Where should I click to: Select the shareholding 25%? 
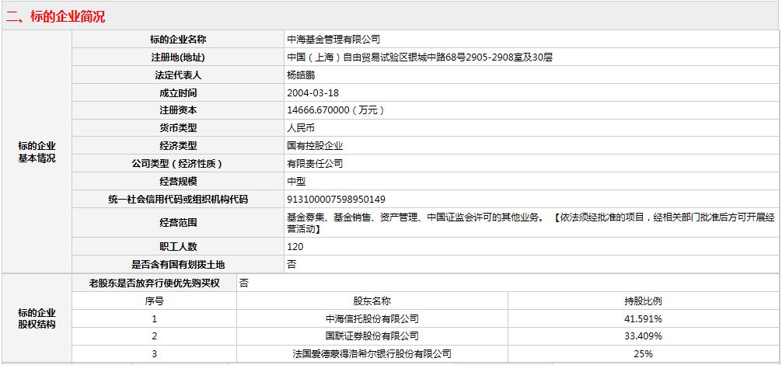pyautogui.click(x=644, y=354)
